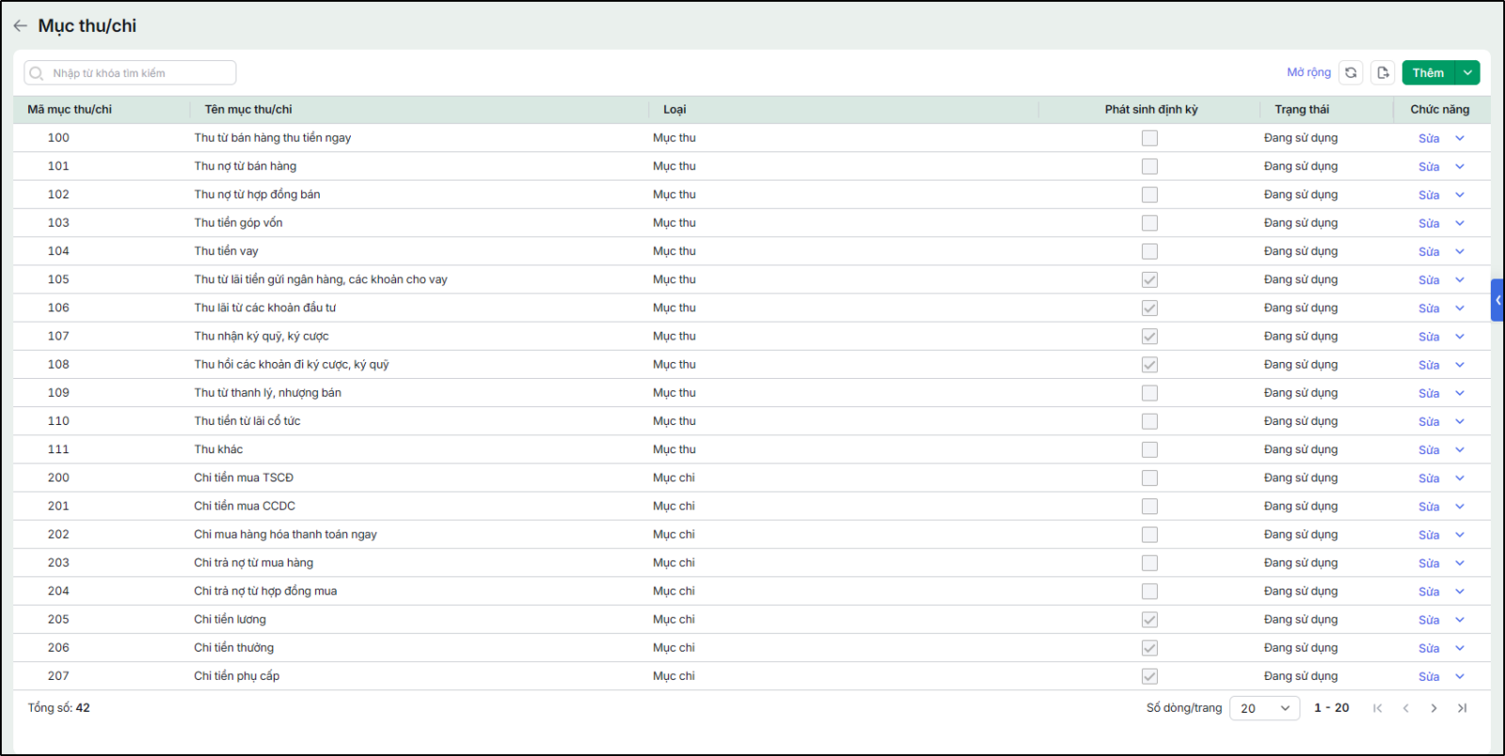Expand the action chevron for row 103
1505x756 pixels.
click(1460, 223)
